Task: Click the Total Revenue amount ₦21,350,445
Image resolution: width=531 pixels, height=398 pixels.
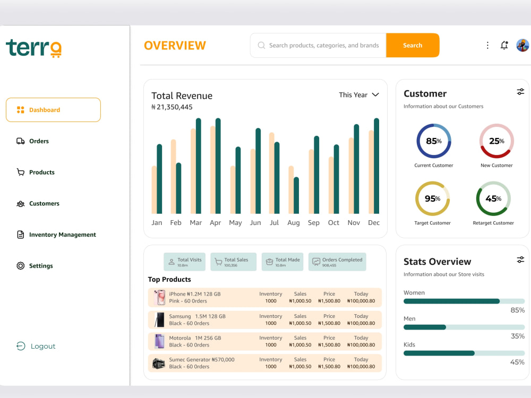Action: (172, 107)
